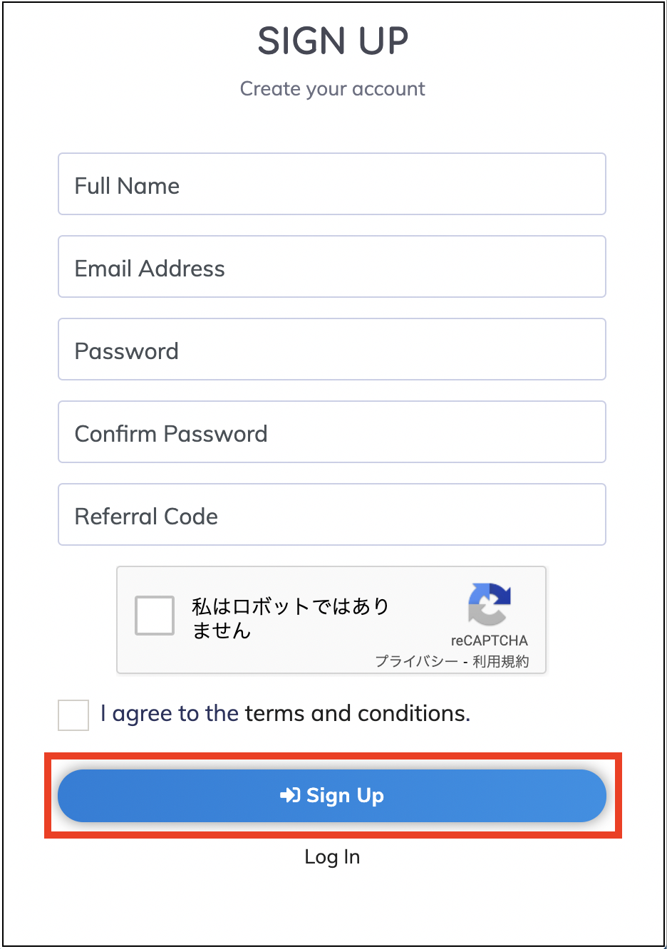Screen dimensions: 667x949
Task: Open the reCAPTCHA 利用規約 link
Action: (x=501, y=661)
